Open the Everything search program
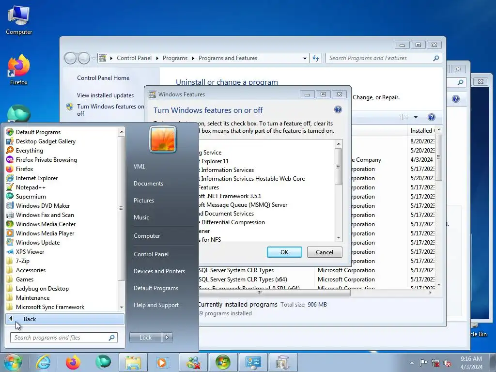496x372 pixels. [x=24, y=150]
